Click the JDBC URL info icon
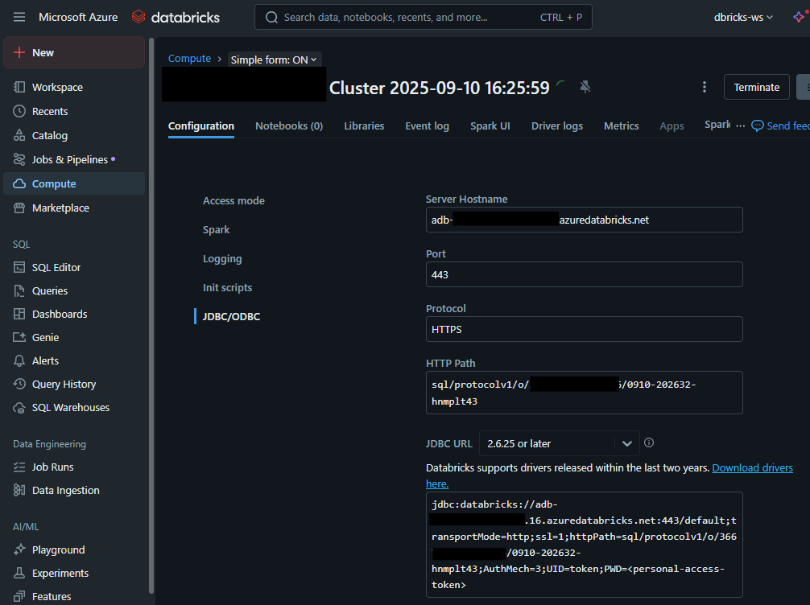This screenshot has height=605, width=810. coord(649,442)
